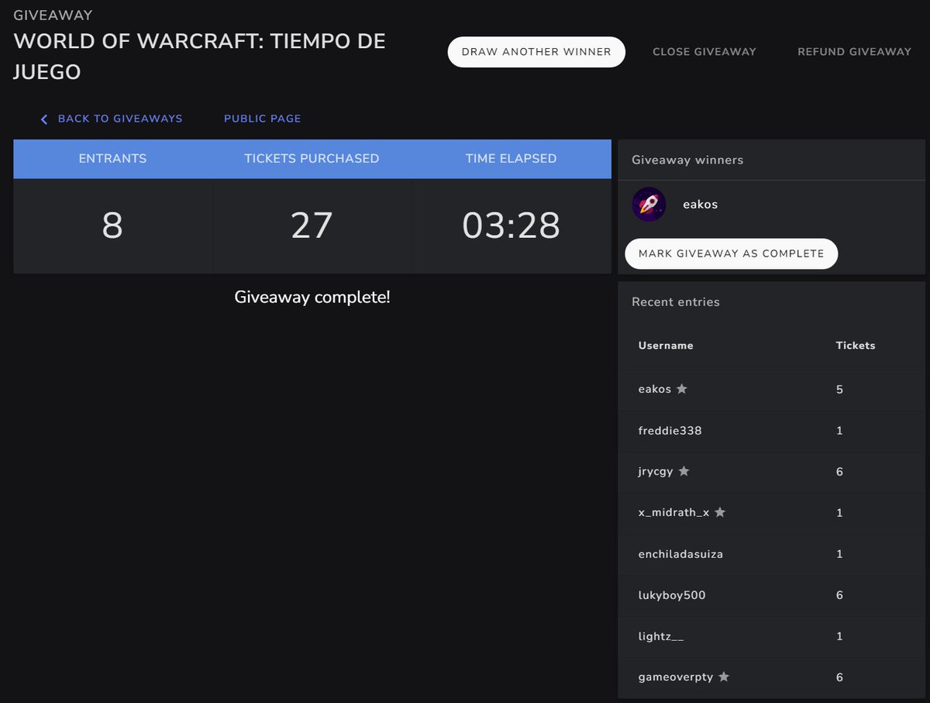Click Refund Giveaway button
Screen dimensions: 930x703
click(855, 52)
